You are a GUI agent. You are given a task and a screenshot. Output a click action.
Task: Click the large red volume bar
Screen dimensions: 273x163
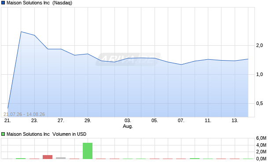[48, 157]
